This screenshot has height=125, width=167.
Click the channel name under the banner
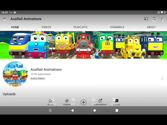click(x=46, y=70)
